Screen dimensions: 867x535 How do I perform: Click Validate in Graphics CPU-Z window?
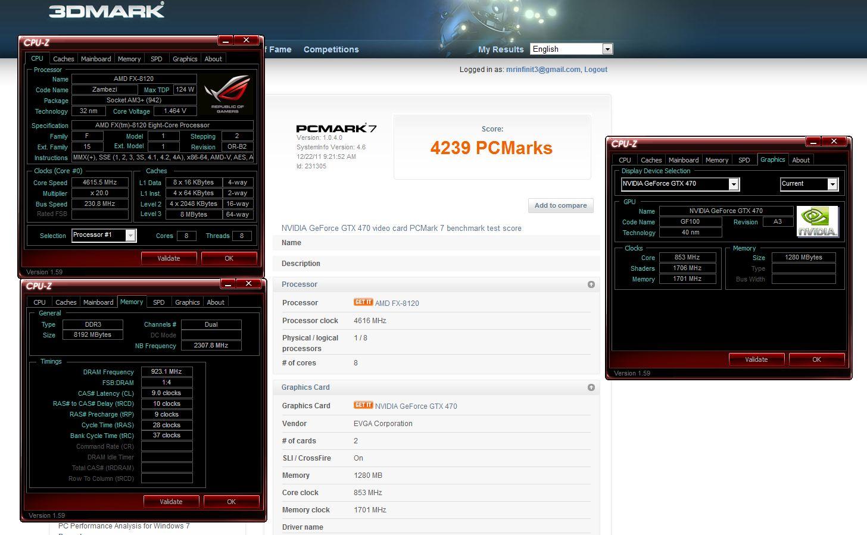click(756, 359)
